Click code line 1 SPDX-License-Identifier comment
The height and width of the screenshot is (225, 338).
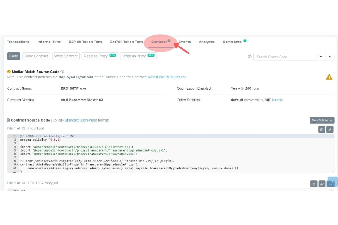[48, 136]
